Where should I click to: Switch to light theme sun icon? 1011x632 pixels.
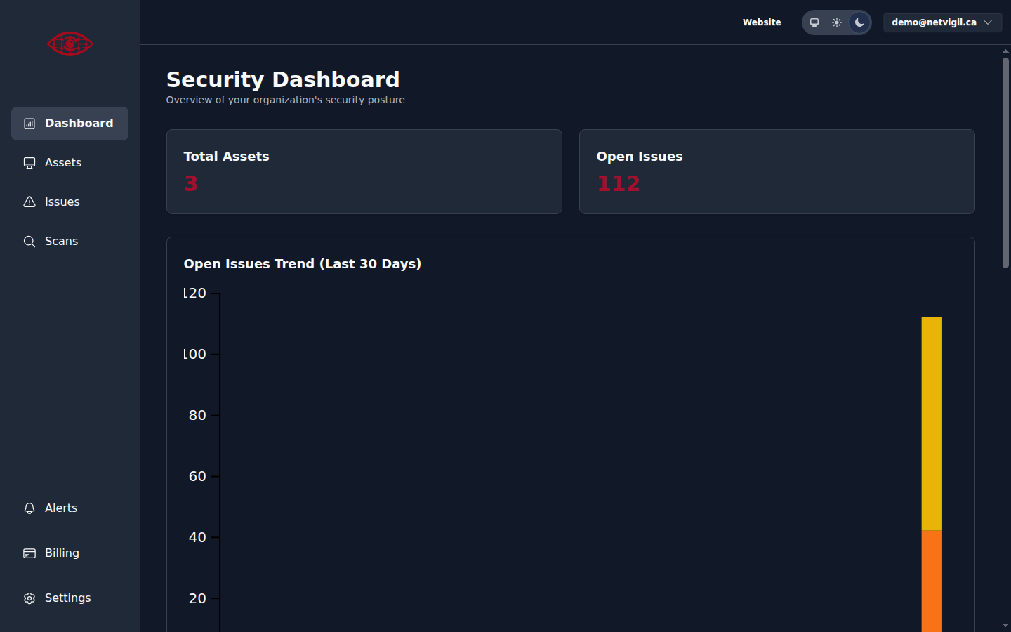click(837, 22)
